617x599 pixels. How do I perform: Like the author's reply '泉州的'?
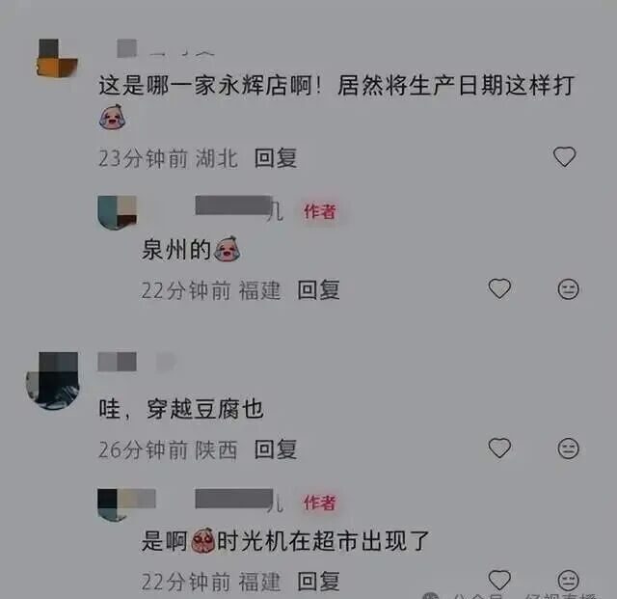pos(499,288)
